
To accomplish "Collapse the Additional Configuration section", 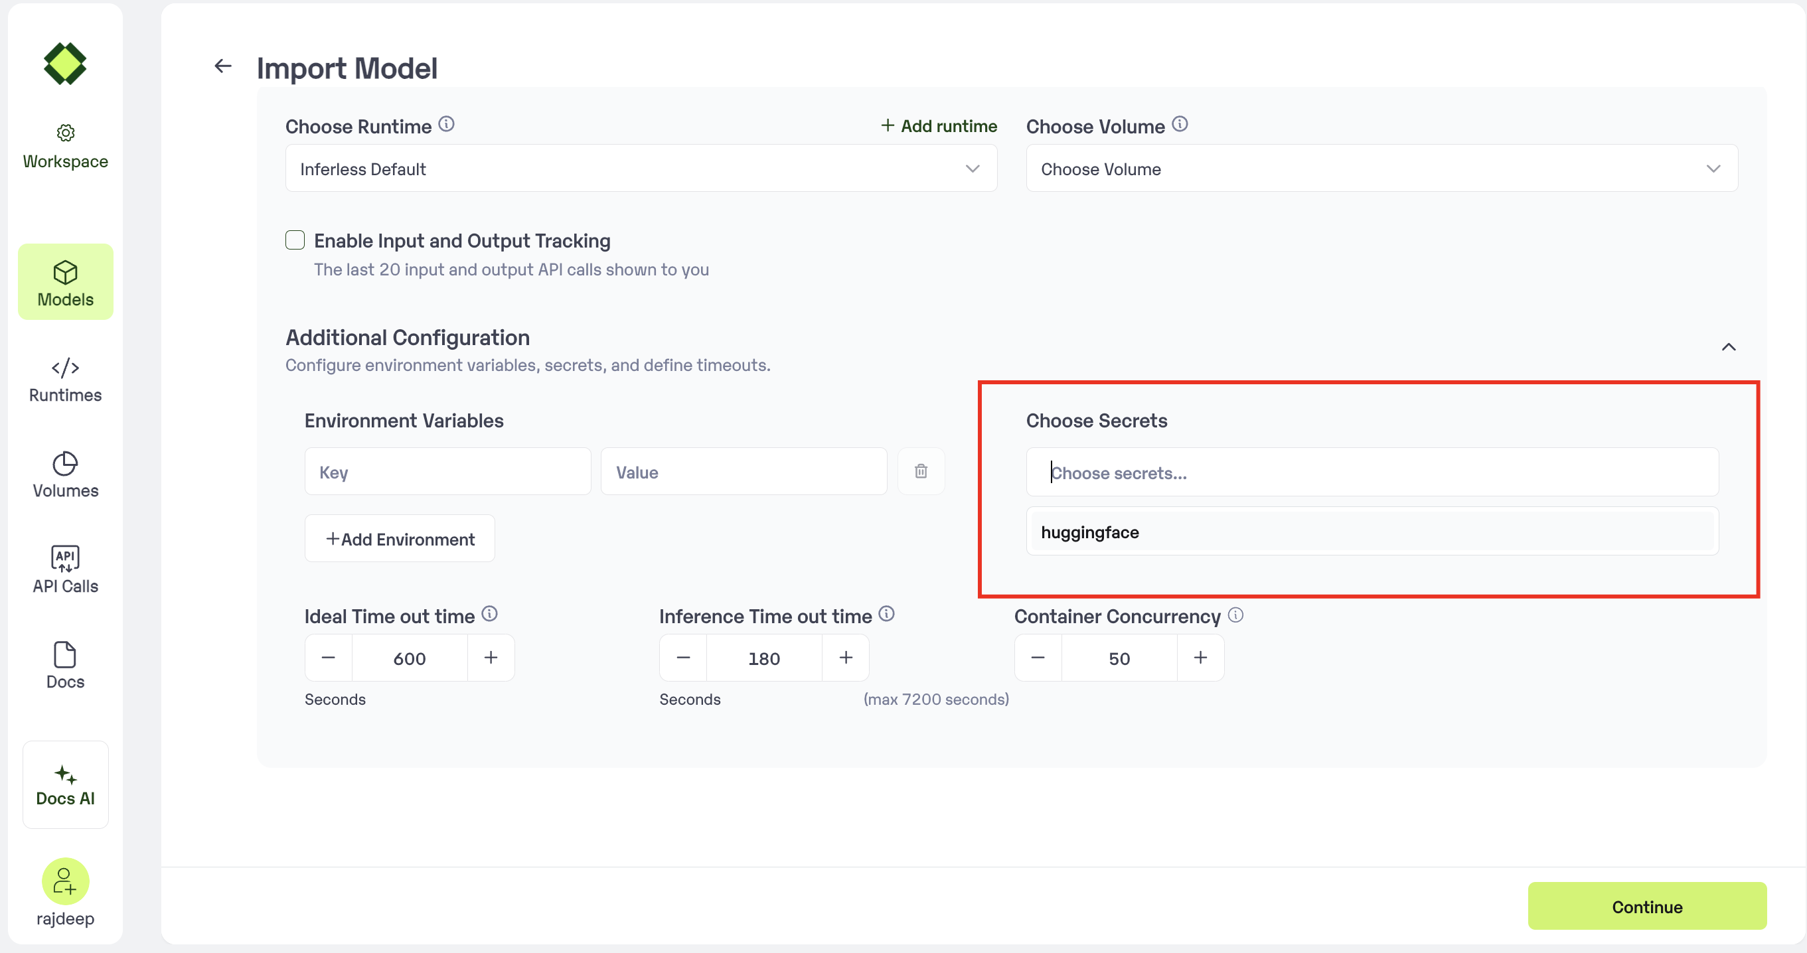I will [x=1729, y=347].
